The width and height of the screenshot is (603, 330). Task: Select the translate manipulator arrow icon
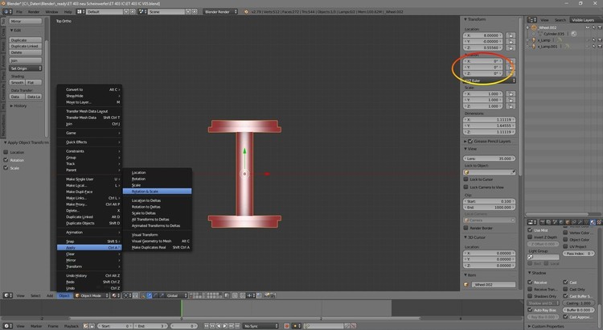(150, 295)
